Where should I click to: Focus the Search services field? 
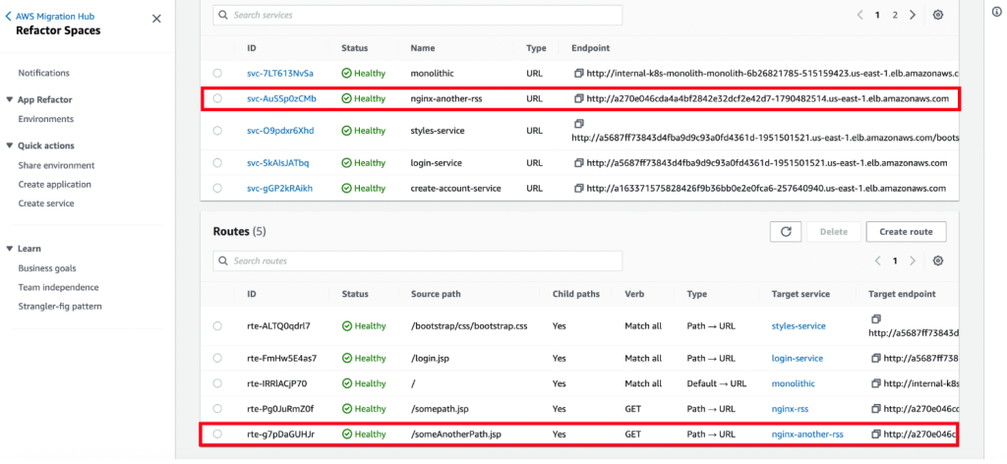pos(417,15)
